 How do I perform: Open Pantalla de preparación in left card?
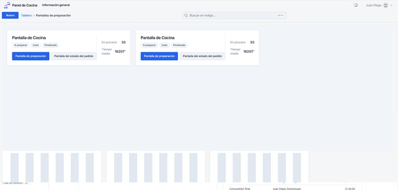[x=31, y=56]
